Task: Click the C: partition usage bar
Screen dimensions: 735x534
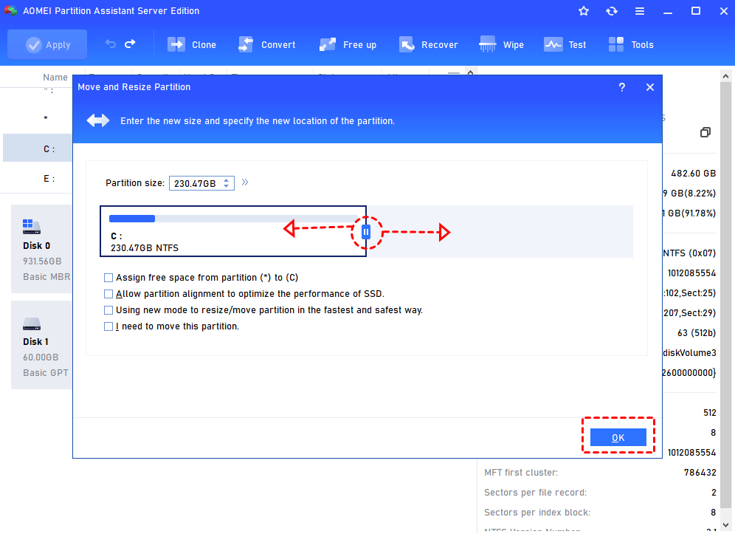Action: (233, 219)
